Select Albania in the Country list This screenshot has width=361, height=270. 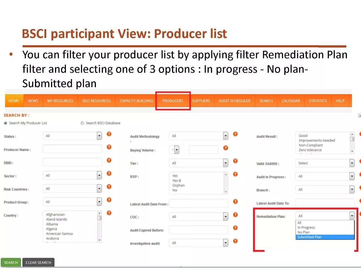point(52,224)
